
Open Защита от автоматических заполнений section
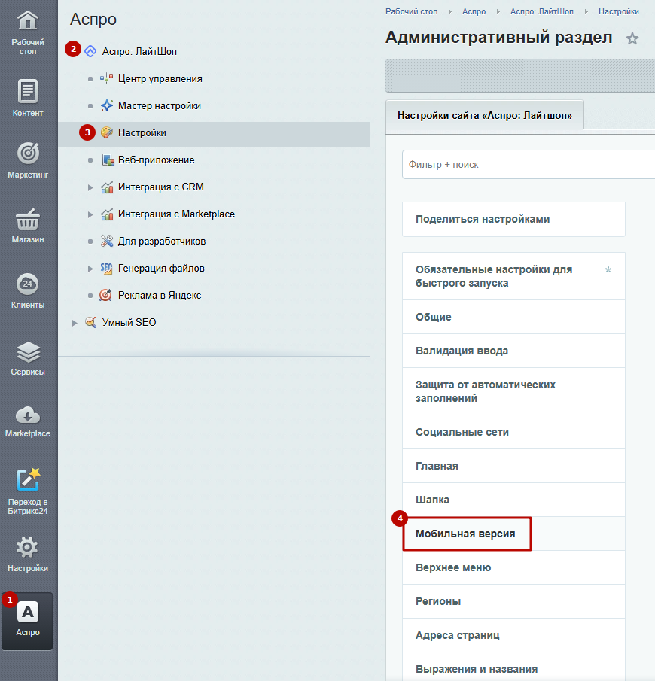click(x=513, y=391)
